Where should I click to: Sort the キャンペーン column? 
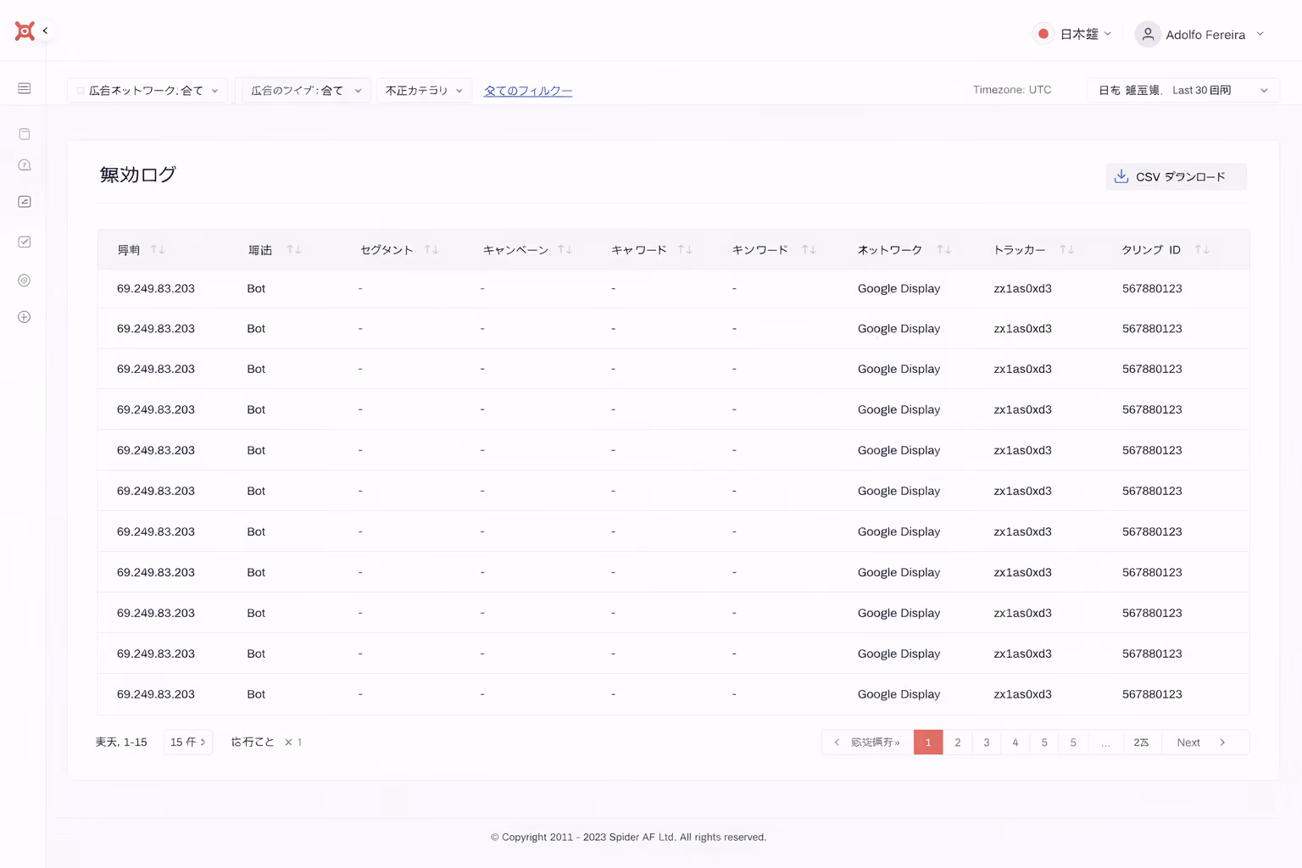pyautogui.click(x=565, y=249)
